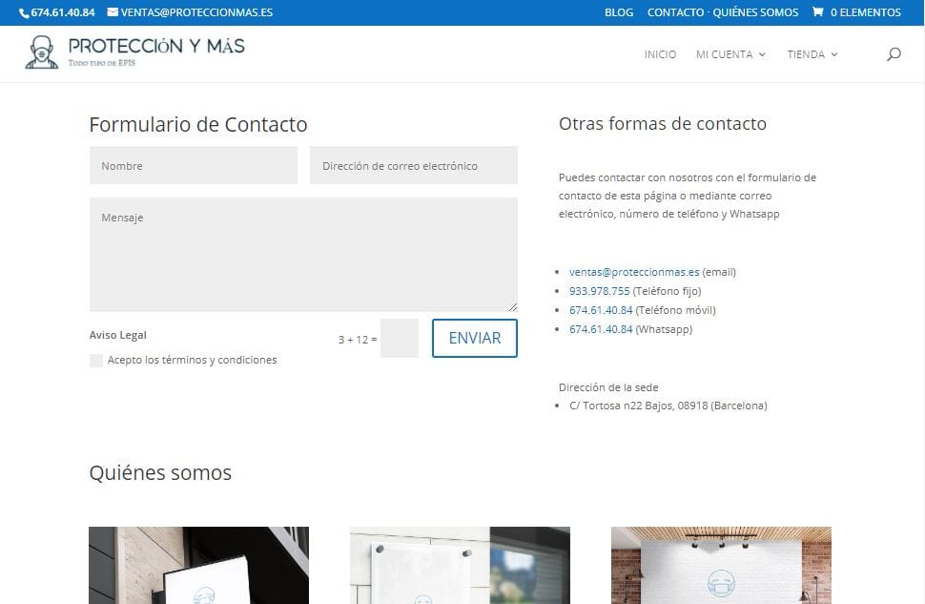This screenshot has width=925, height=604.
Task: Open the search magnifier icon
Action: click(894, 54)
